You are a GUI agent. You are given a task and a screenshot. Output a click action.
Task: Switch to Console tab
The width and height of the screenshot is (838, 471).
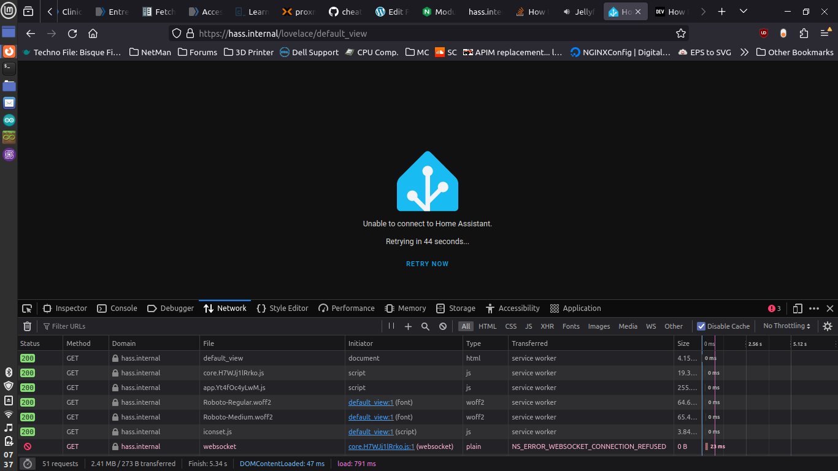[117, 308]
